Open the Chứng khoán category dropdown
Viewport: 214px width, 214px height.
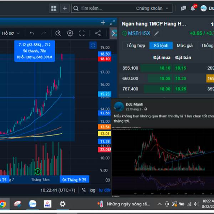(152, 8)
